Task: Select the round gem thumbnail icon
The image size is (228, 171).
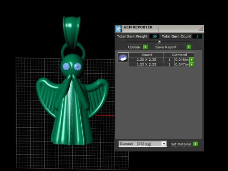Action: [x=123, y=57]
